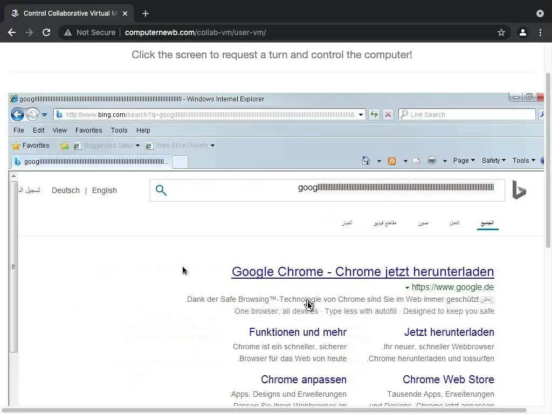Image resolution: width=552 pixels, height=414 pixels.
Task: Open the Tools menu in menu bar
Action: (119, 130)
